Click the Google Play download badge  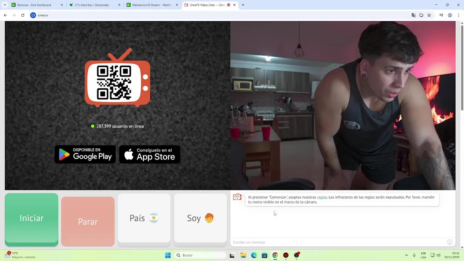coord(85,154)
